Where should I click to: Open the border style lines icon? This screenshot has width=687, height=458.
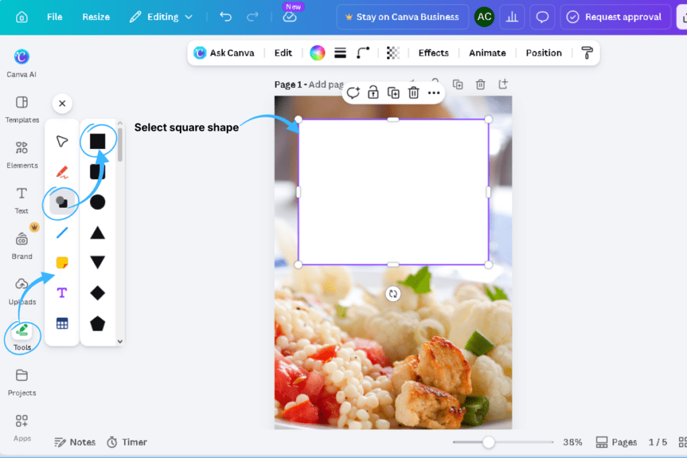(340, 53)
